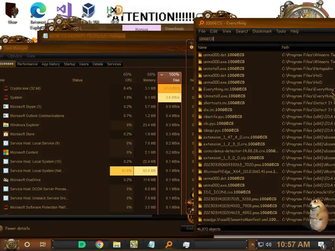Click the Microsoft Content process icon
The height and width of the screenshot is (251, 335).
(6, 152)
